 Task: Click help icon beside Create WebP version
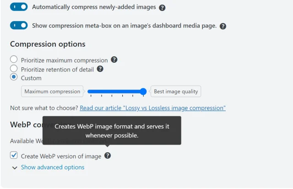point(108,156)
